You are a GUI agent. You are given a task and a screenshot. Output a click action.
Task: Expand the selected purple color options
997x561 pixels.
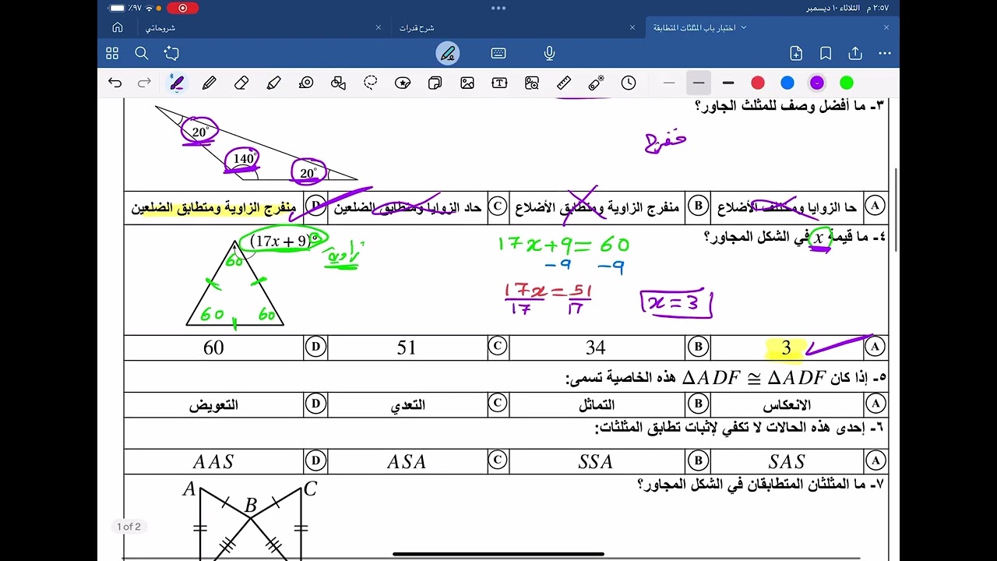tap(817, 83)
